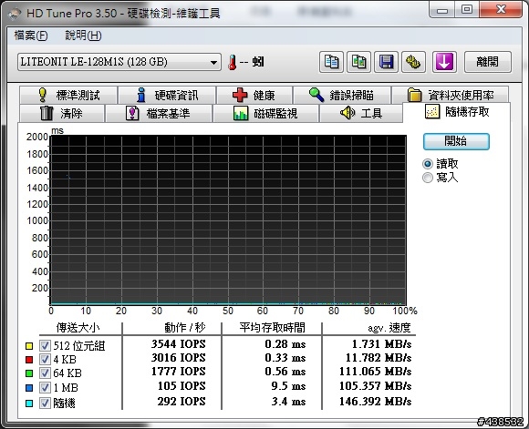Click the 9.5 ms access time

pos(289,386)
